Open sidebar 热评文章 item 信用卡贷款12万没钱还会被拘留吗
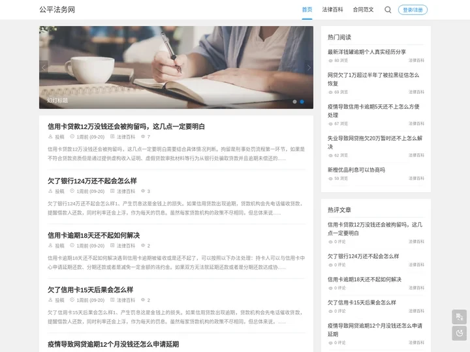Screen dimensions: 470x352 (x=375, y=229)
